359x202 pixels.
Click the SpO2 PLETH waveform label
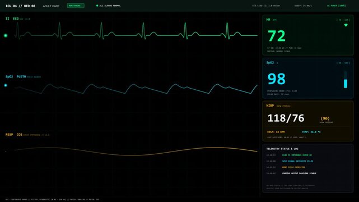point(16,76)
